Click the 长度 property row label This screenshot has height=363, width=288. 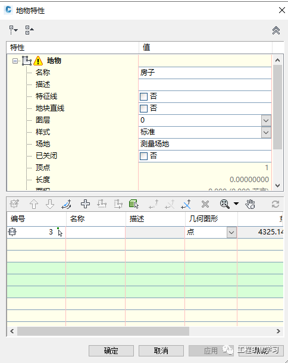tap(43, 180)
